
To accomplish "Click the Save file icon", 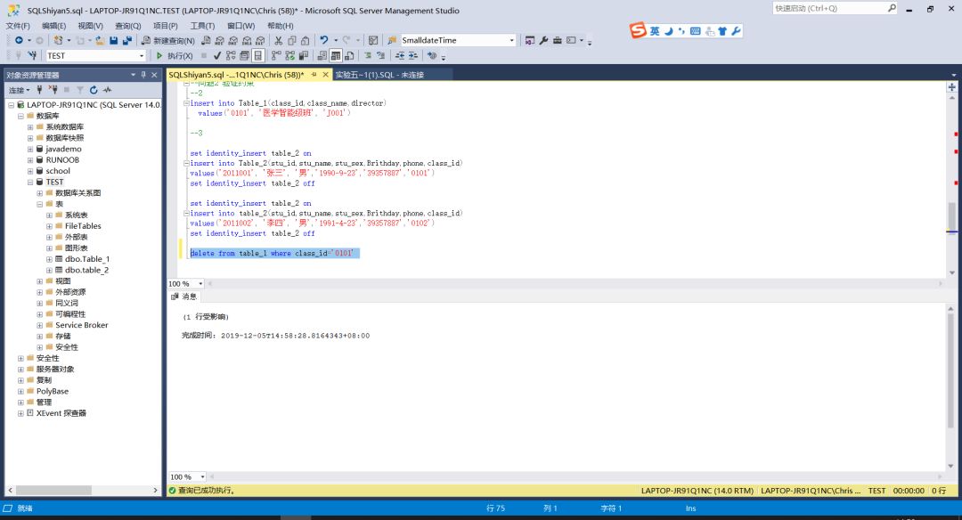I will point(114,41).
